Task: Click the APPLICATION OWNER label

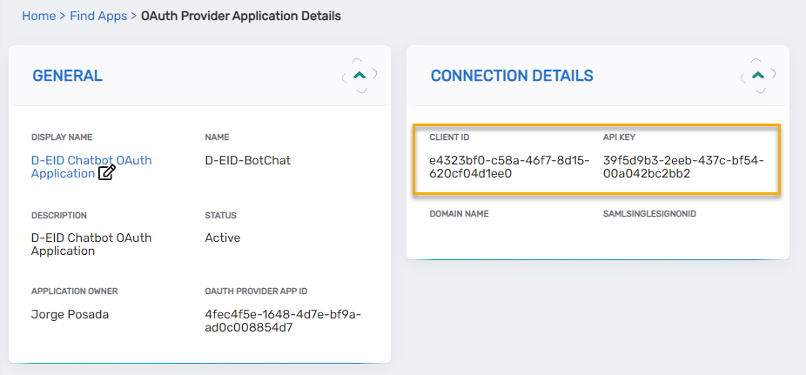Action: pos(75,291)
